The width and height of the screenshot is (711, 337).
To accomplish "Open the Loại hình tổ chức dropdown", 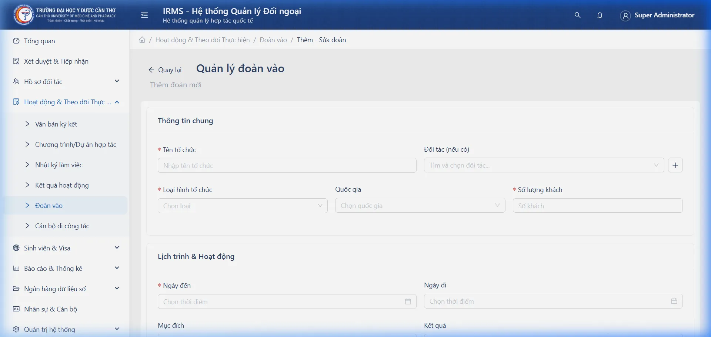I will 242,205.
